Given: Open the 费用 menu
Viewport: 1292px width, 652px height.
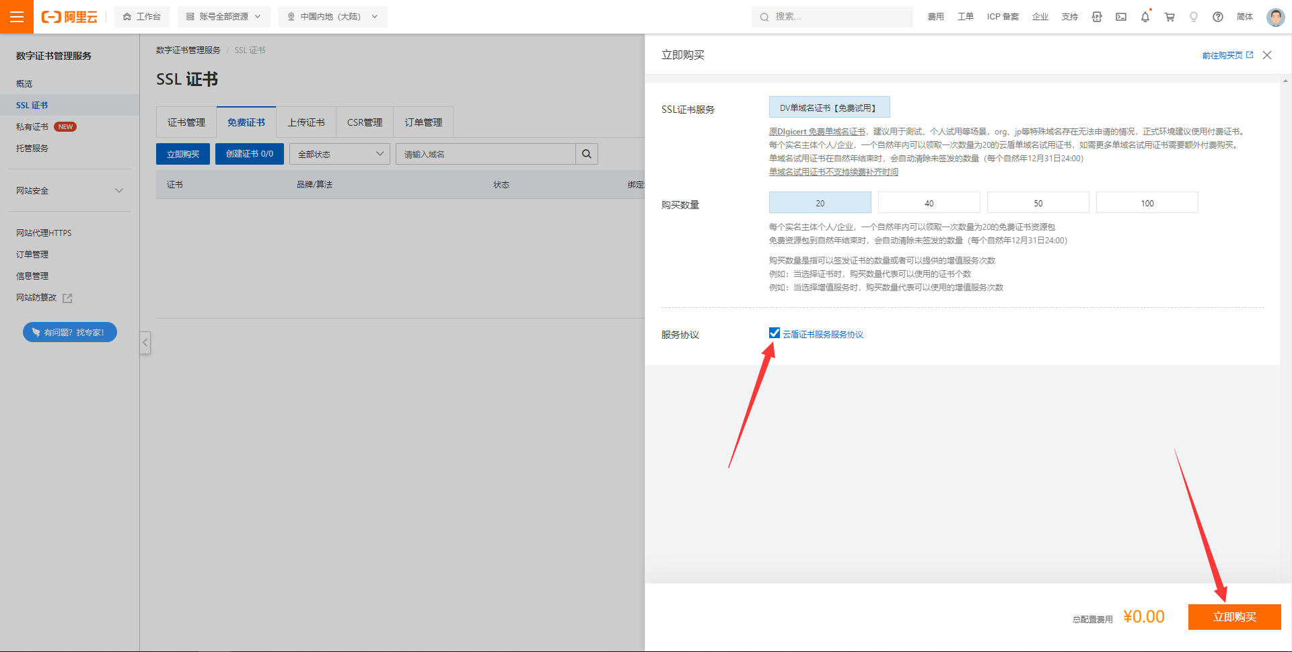Looking at the screenshot, I should (935, 17).
